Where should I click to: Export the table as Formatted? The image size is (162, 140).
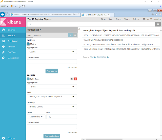pos(103,57)
